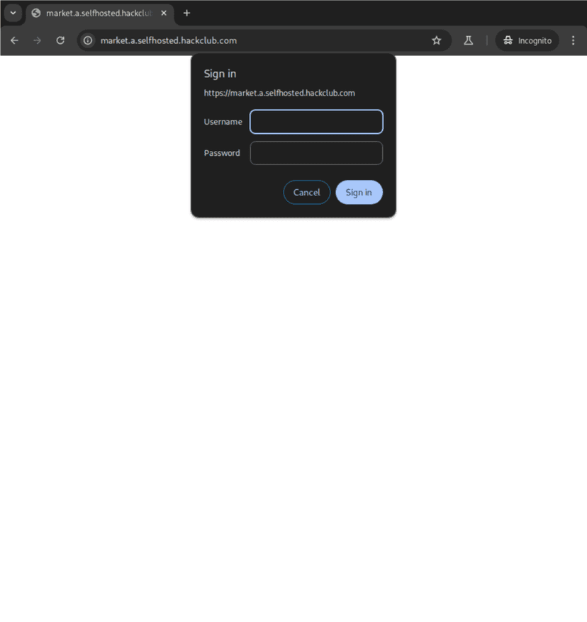The width and height of the screenshot is (587, 622).
Task: Click the Password label text
Action: (x=222, y=153)
